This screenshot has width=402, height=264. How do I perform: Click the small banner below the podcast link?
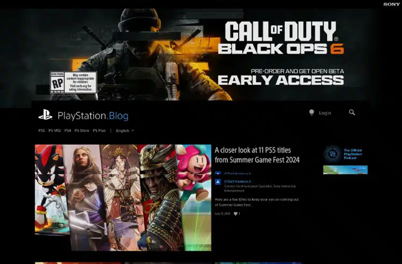pyautogui.click(x=345, y=170)
